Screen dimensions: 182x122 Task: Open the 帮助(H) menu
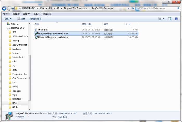tap(47, 14)
